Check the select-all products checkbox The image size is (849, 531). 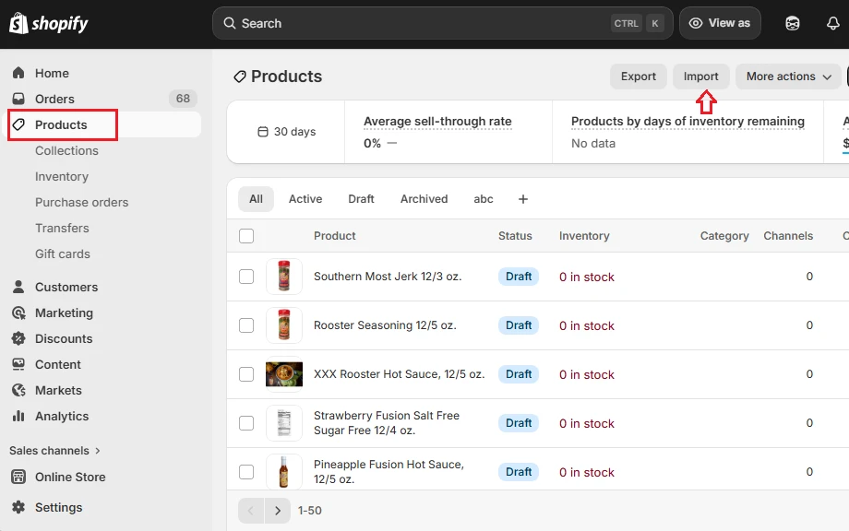point(246,236)
